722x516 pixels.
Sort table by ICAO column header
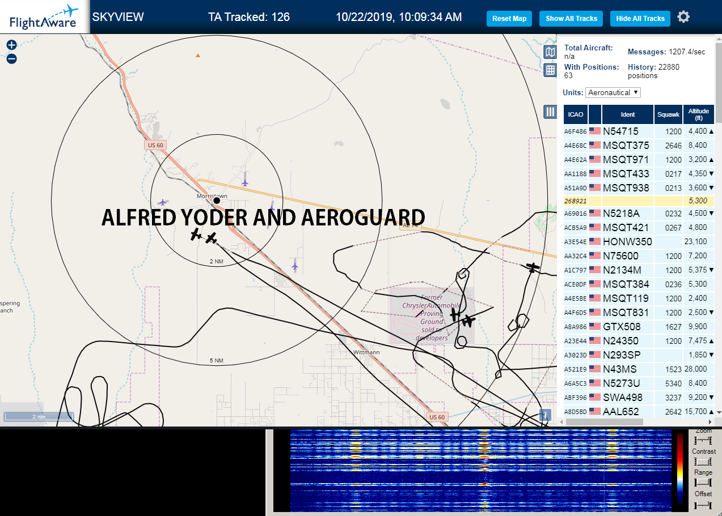pyautogui.click(x=576, y=114)
